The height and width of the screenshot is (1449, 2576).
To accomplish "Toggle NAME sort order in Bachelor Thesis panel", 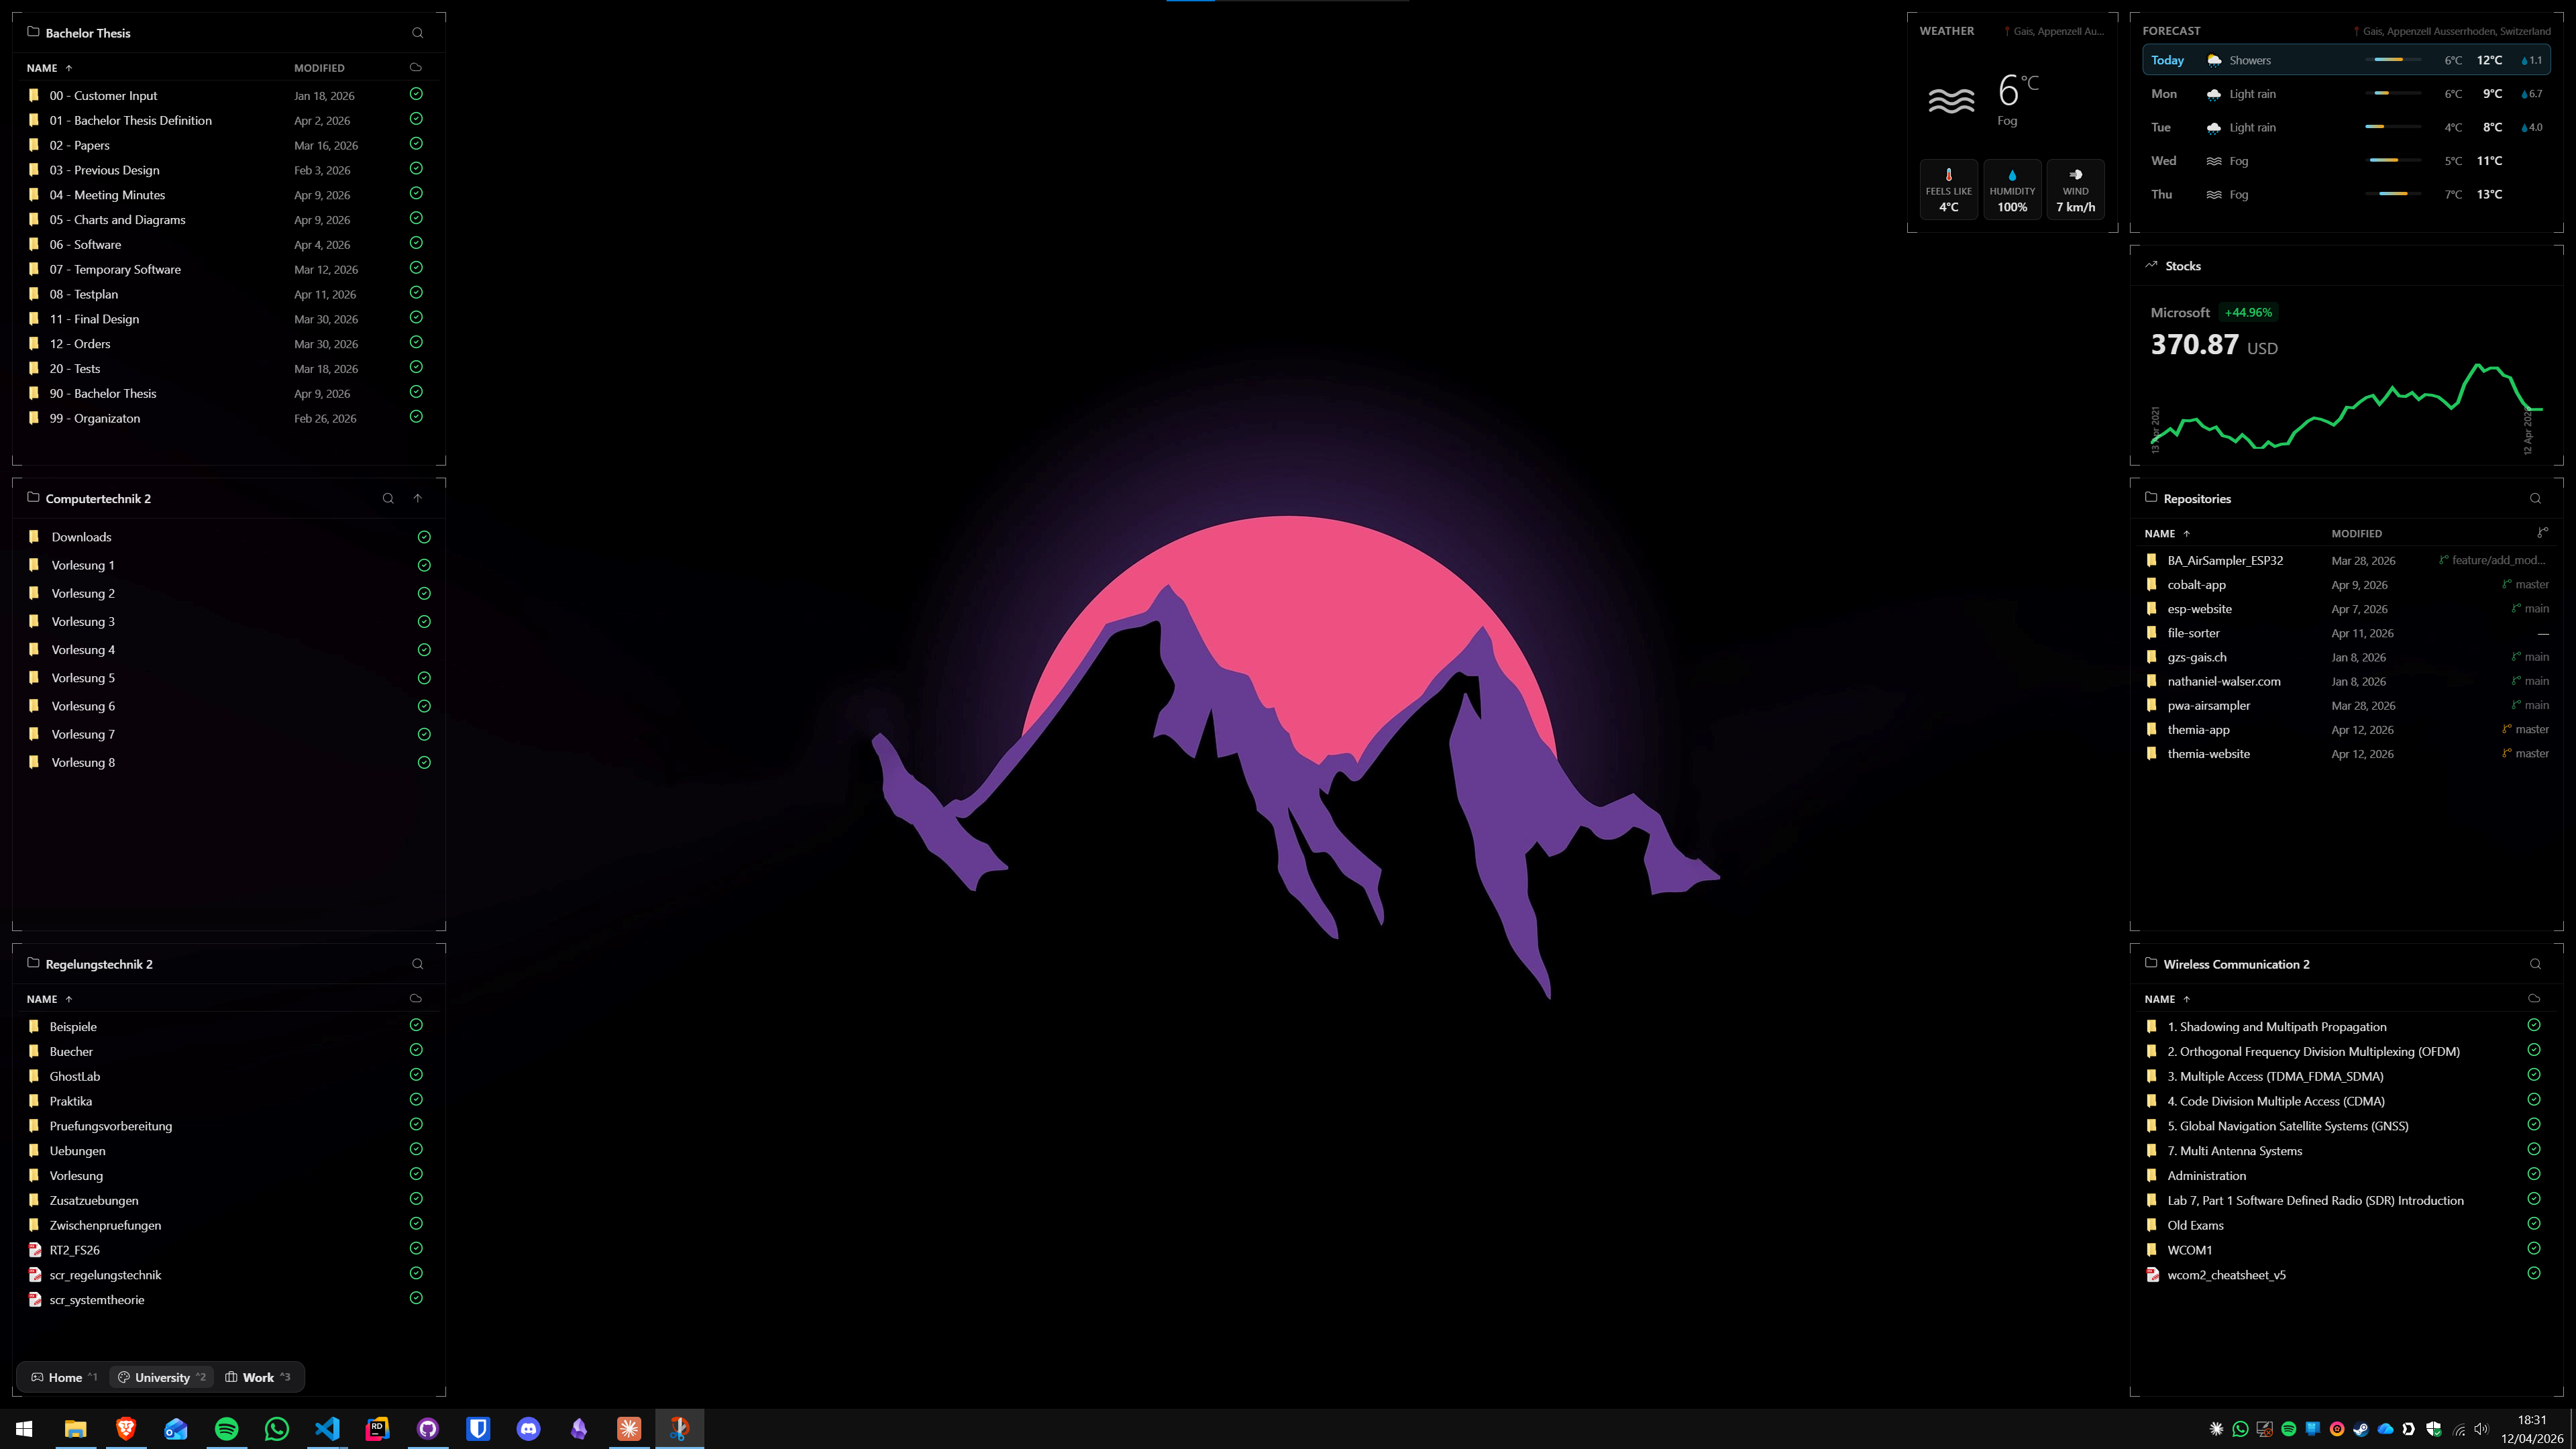I will pos(69,67).
